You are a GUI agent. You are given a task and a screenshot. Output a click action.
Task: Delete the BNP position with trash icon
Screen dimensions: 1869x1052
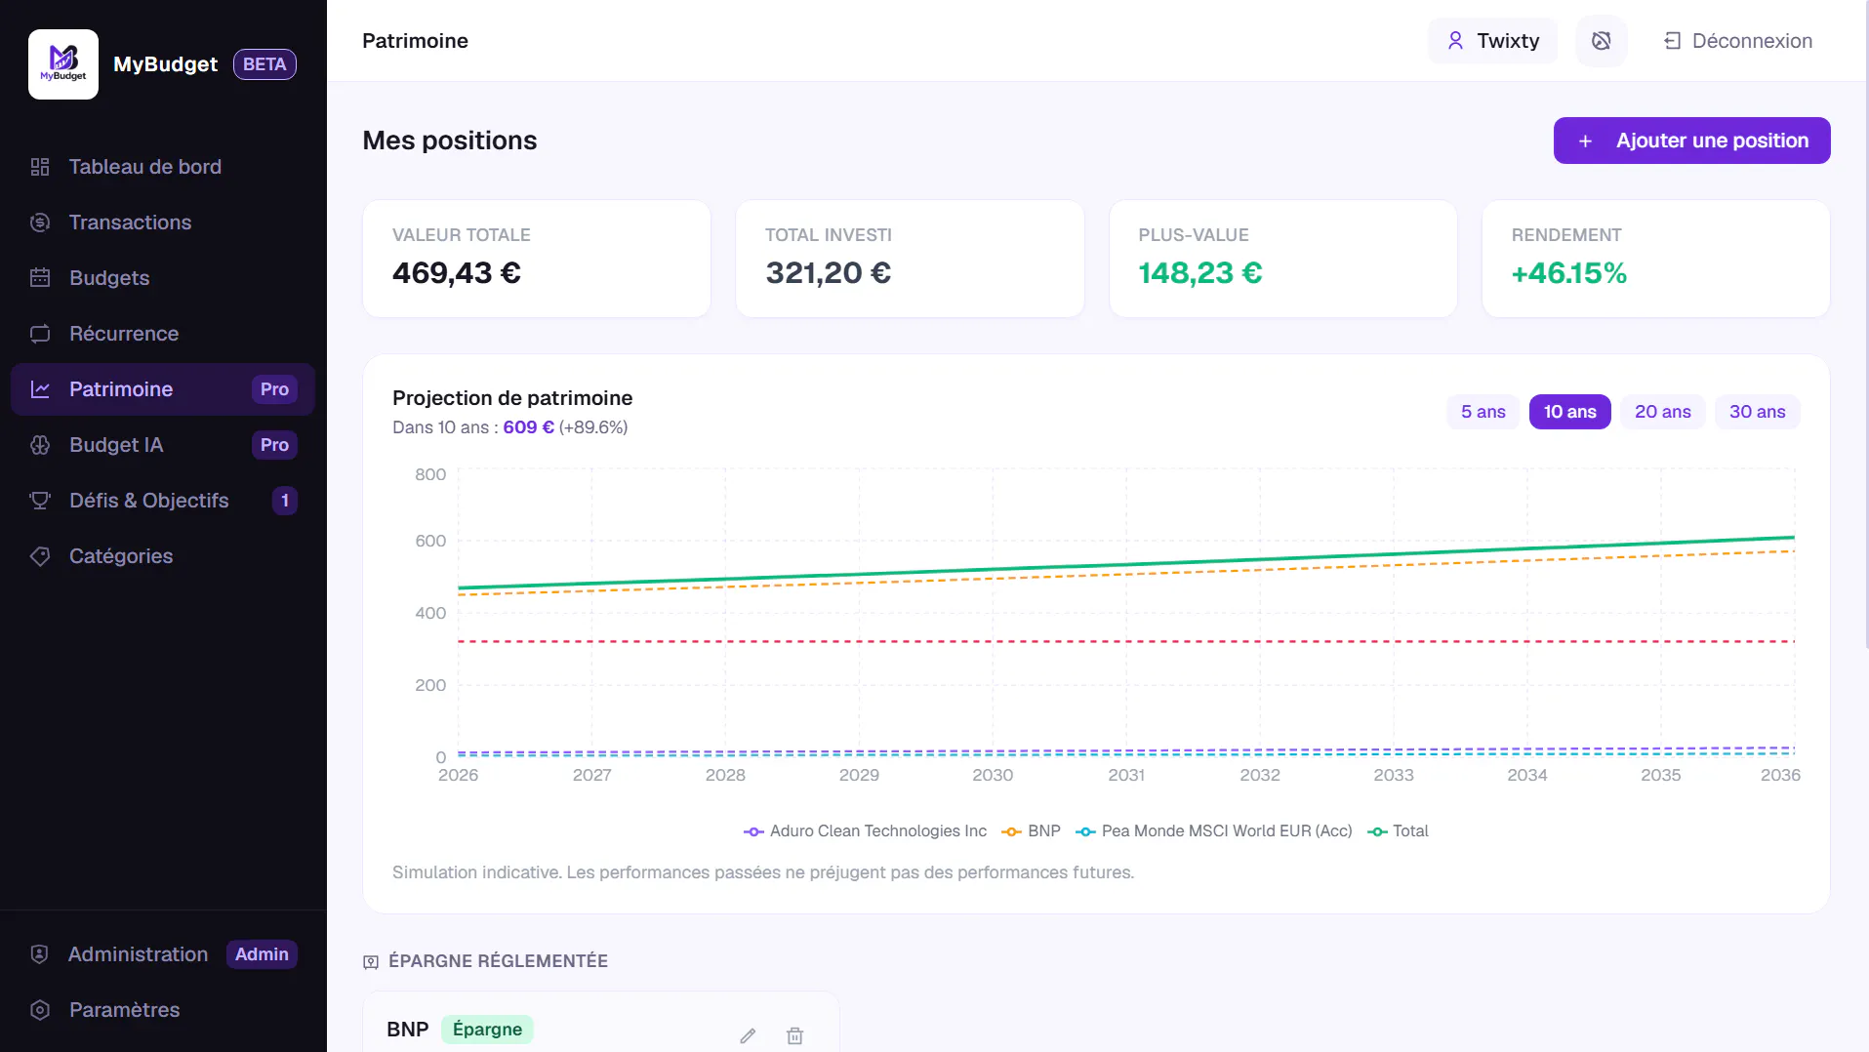(x=795, y=1035)
